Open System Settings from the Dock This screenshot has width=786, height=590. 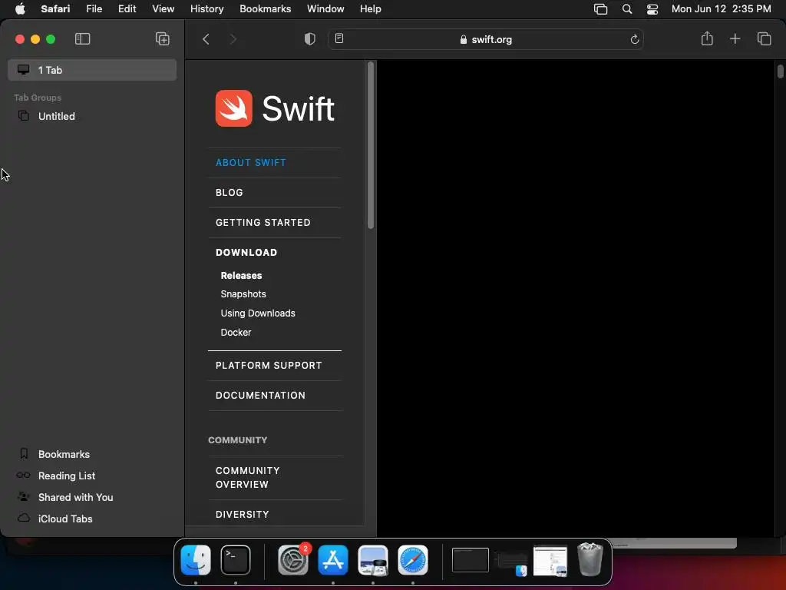click(293, 560)
